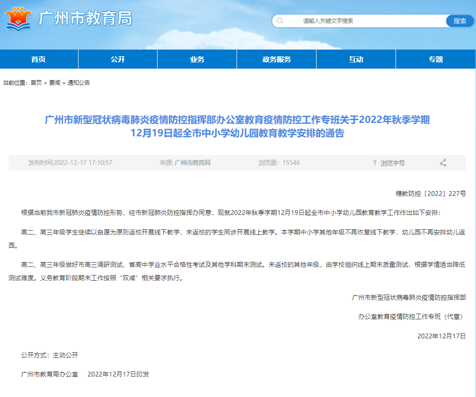Click the share icon next to 浏览字号

(x=443, y=162)
